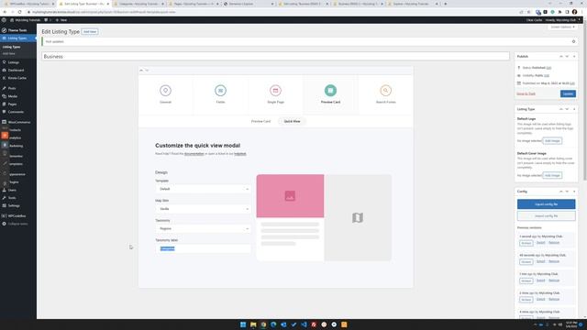
Task: Open the Search Forms section icon
Action: click(x=385, y=91)
